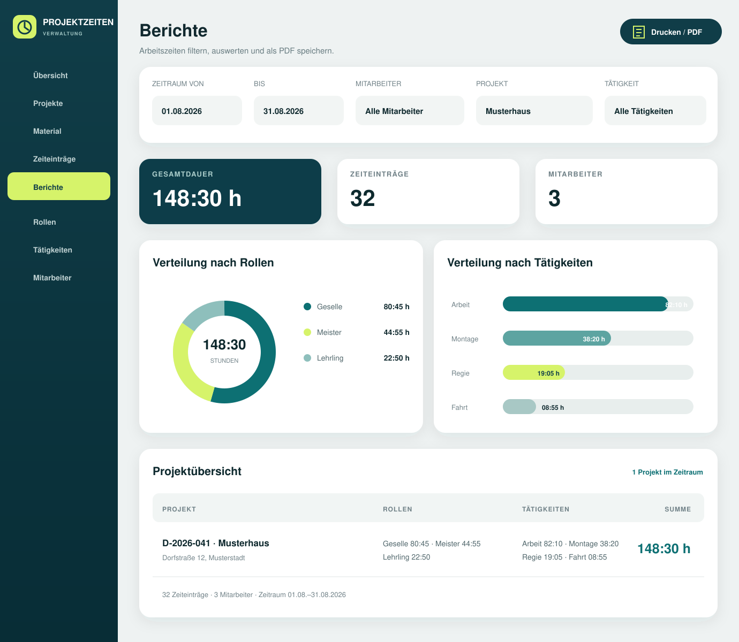Click the footer summary 32 Zeiteinträge · 3 Mitarbeiter
The width and height of the screenshot is (739, 642).
[254, 594]
